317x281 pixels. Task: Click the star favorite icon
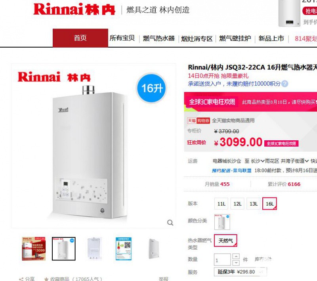pos(46,279)
